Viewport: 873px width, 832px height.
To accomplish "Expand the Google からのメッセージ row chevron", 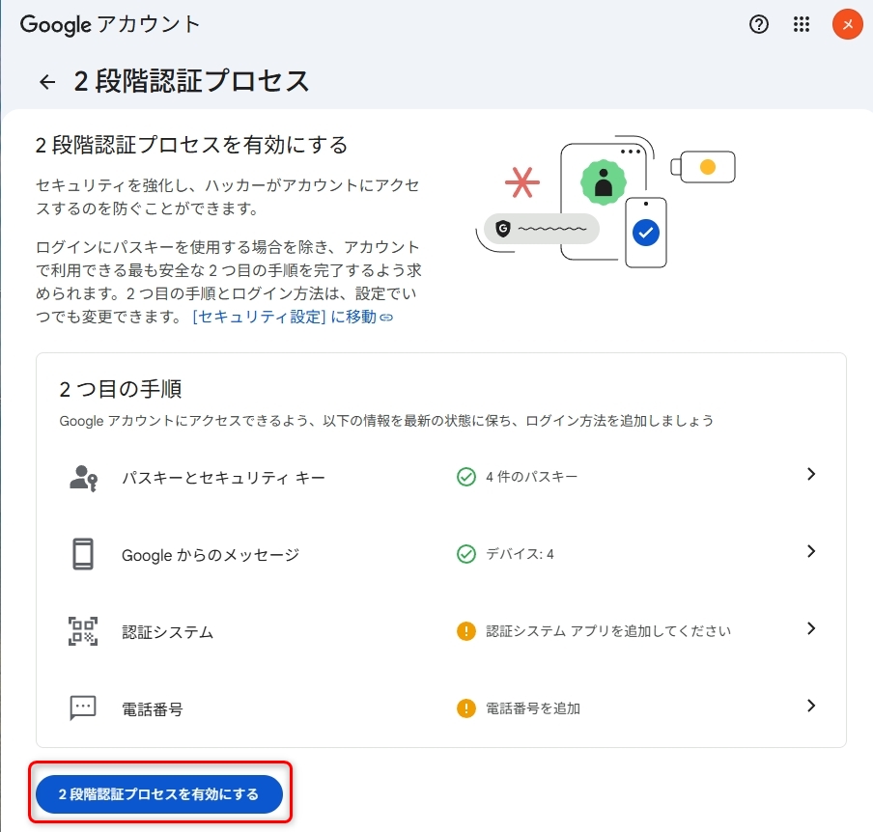I will (x=811, y=552).
